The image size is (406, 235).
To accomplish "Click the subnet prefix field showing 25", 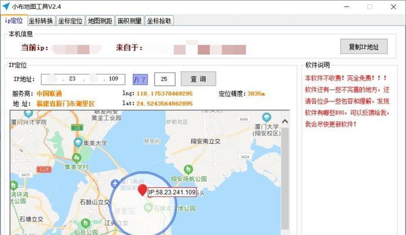I will pos(165,79).
